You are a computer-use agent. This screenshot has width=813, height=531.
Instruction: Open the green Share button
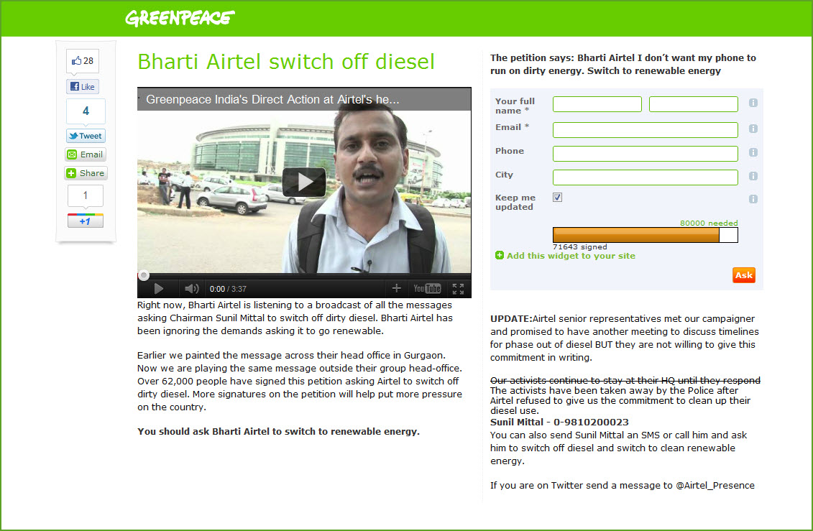coord(86,173)
